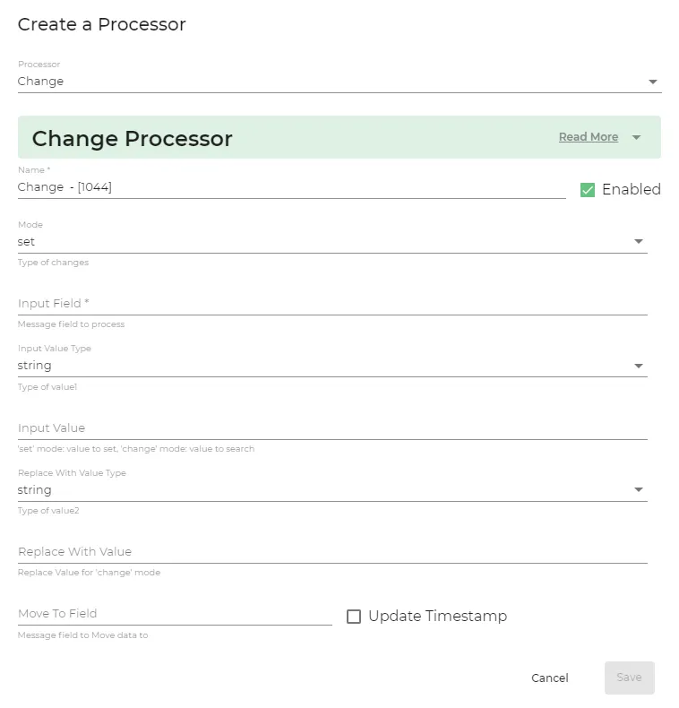Image resolution: width=679 pixels, height=708 pixels.
Task: Click the 'string' value under Input Value Type
Action: click(34, 366)
